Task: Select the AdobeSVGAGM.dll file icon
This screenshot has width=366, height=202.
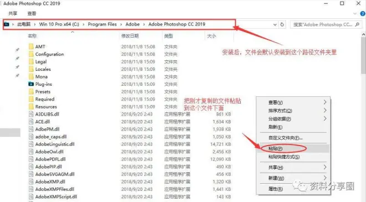Action: 31,174
